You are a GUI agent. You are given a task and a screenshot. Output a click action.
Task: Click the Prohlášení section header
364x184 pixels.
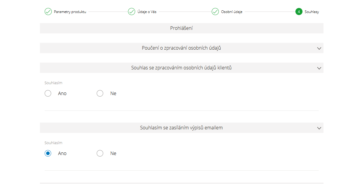click(x=182, y=28)
